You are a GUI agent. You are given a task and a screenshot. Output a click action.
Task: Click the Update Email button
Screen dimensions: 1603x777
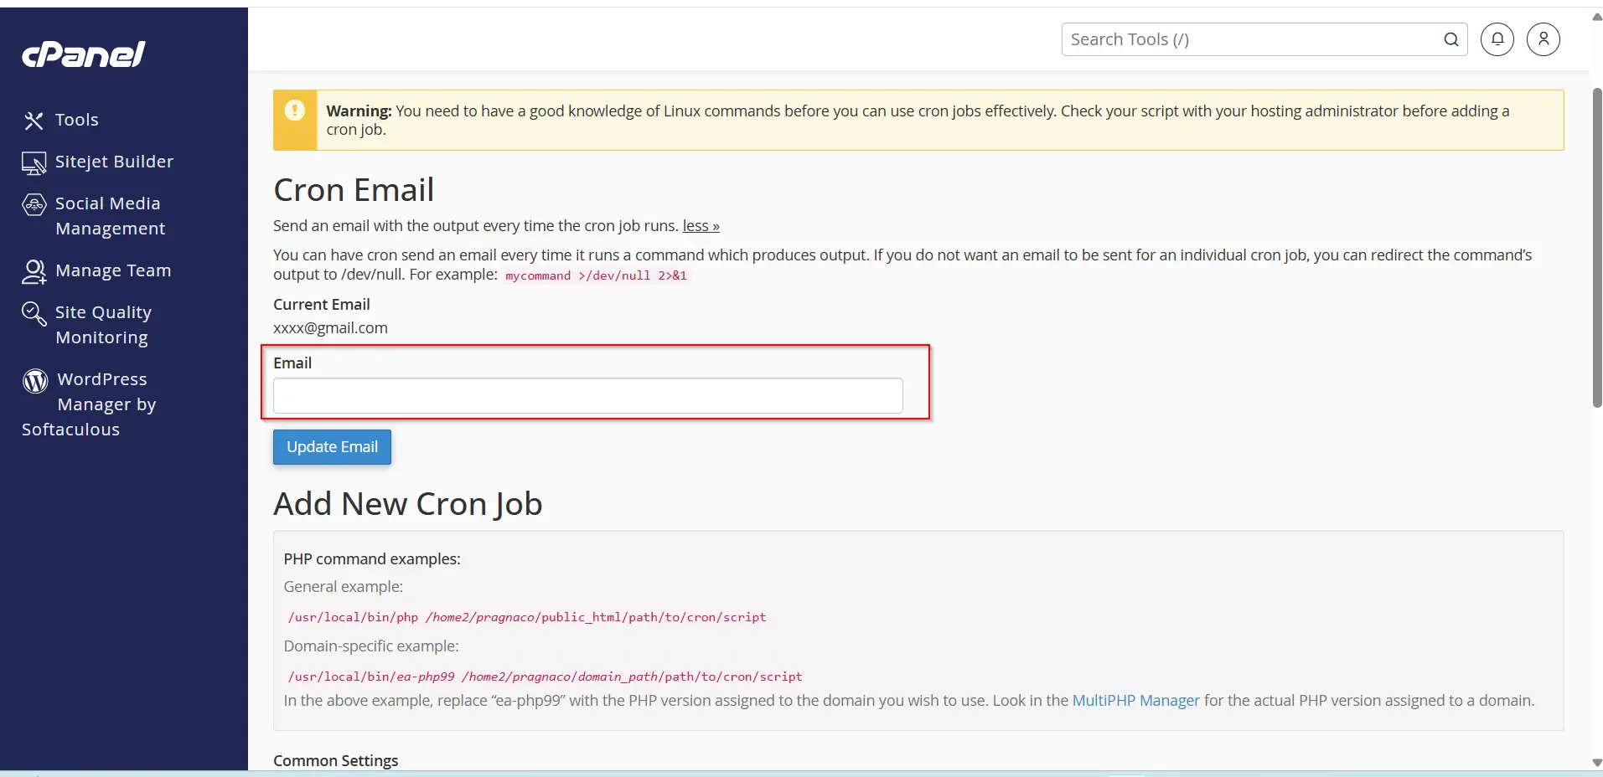coord(332,447)
